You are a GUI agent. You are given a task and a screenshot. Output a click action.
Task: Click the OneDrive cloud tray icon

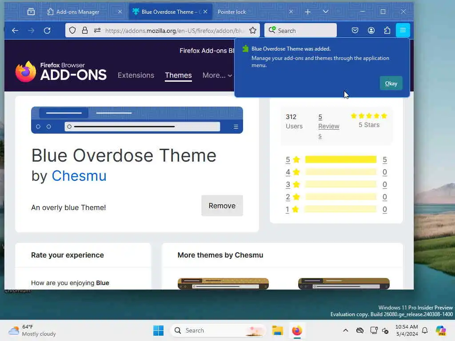[x=360, y=330]
